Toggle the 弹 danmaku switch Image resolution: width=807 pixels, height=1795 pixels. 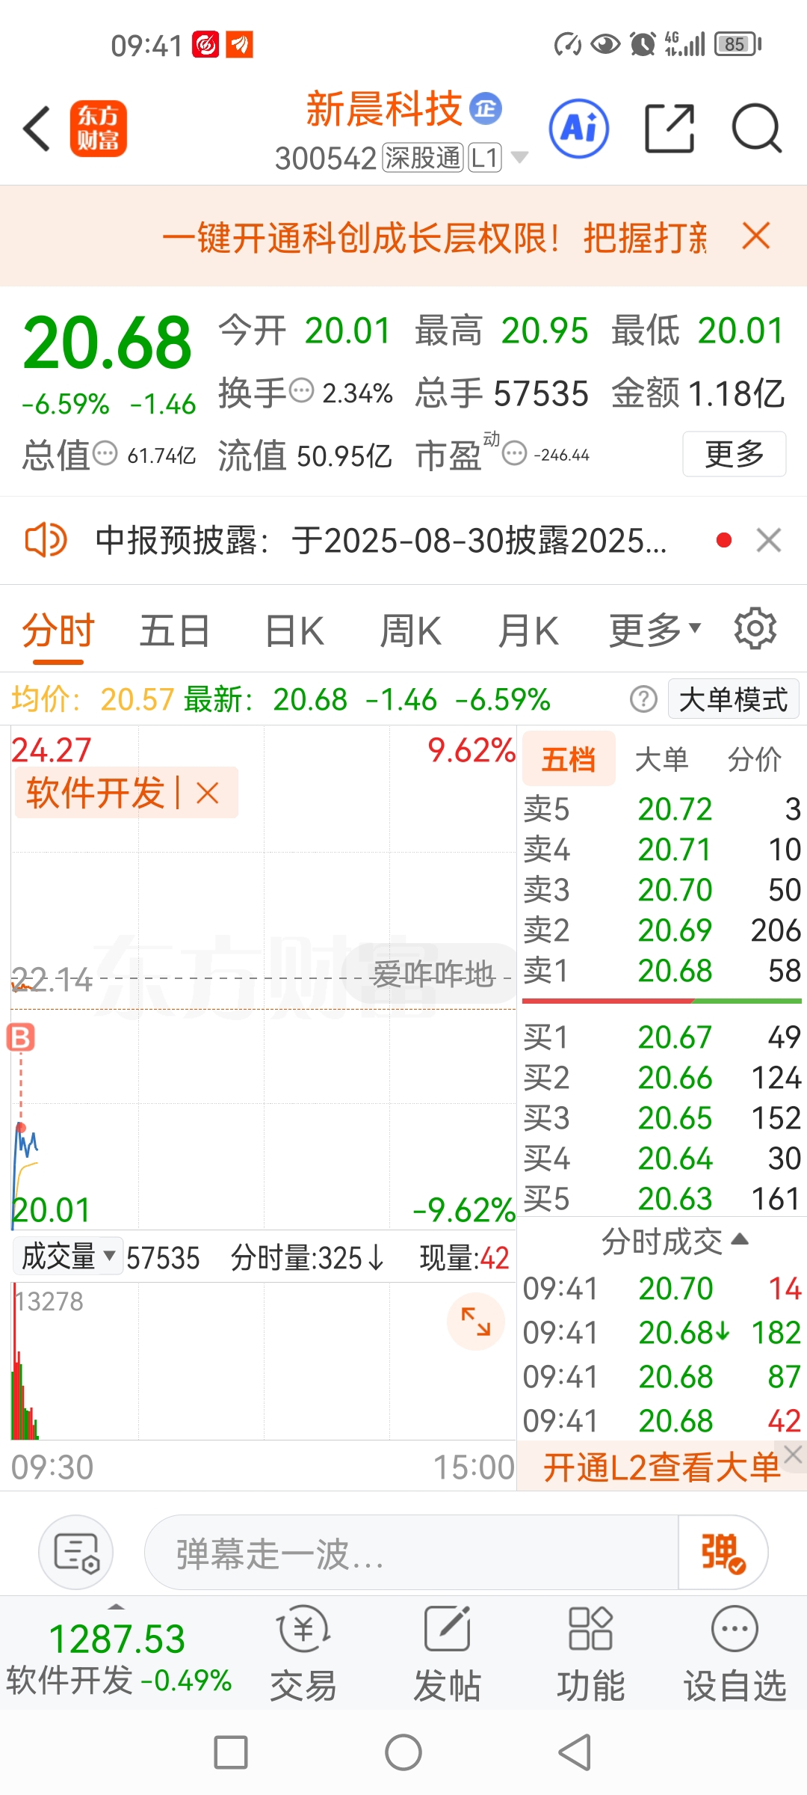pos(723,1553)
